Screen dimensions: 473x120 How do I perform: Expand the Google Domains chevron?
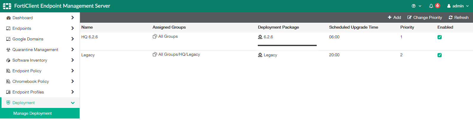(x=72, y=39)
